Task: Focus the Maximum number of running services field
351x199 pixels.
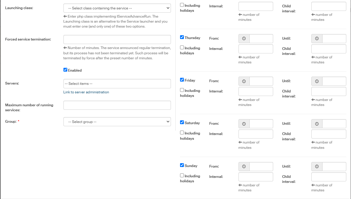Action: click(x=117, y=105)
